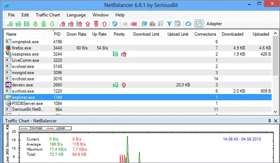Click the Connections column header
The height and width of the screenshot is (163, 280).
205,34
